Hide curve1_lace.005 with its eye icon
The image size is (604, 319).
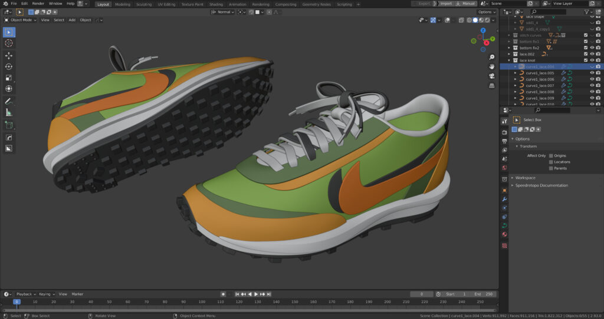click(592, 73)
